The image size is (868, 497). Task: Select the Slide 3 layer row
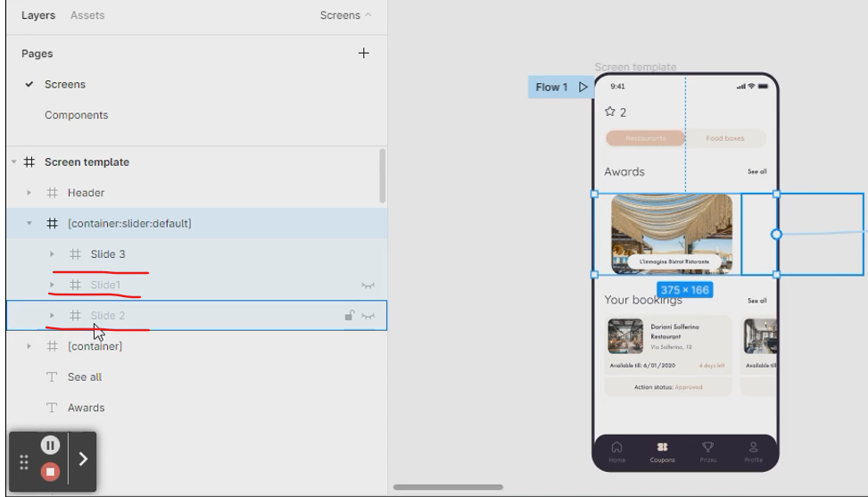point(196,254)
